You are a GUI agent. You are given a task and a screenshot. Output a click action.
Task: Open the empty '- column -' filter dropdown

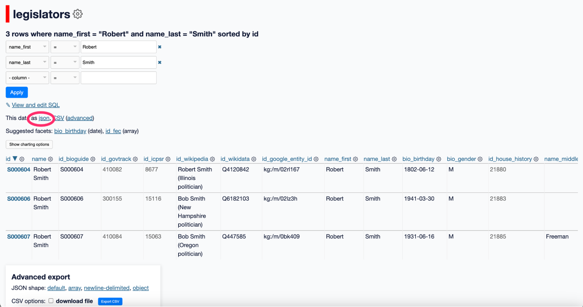27,78
